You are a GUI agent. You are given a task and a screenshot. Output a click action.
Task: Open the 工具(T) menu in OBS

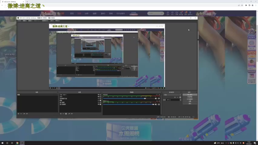point(52,21)
